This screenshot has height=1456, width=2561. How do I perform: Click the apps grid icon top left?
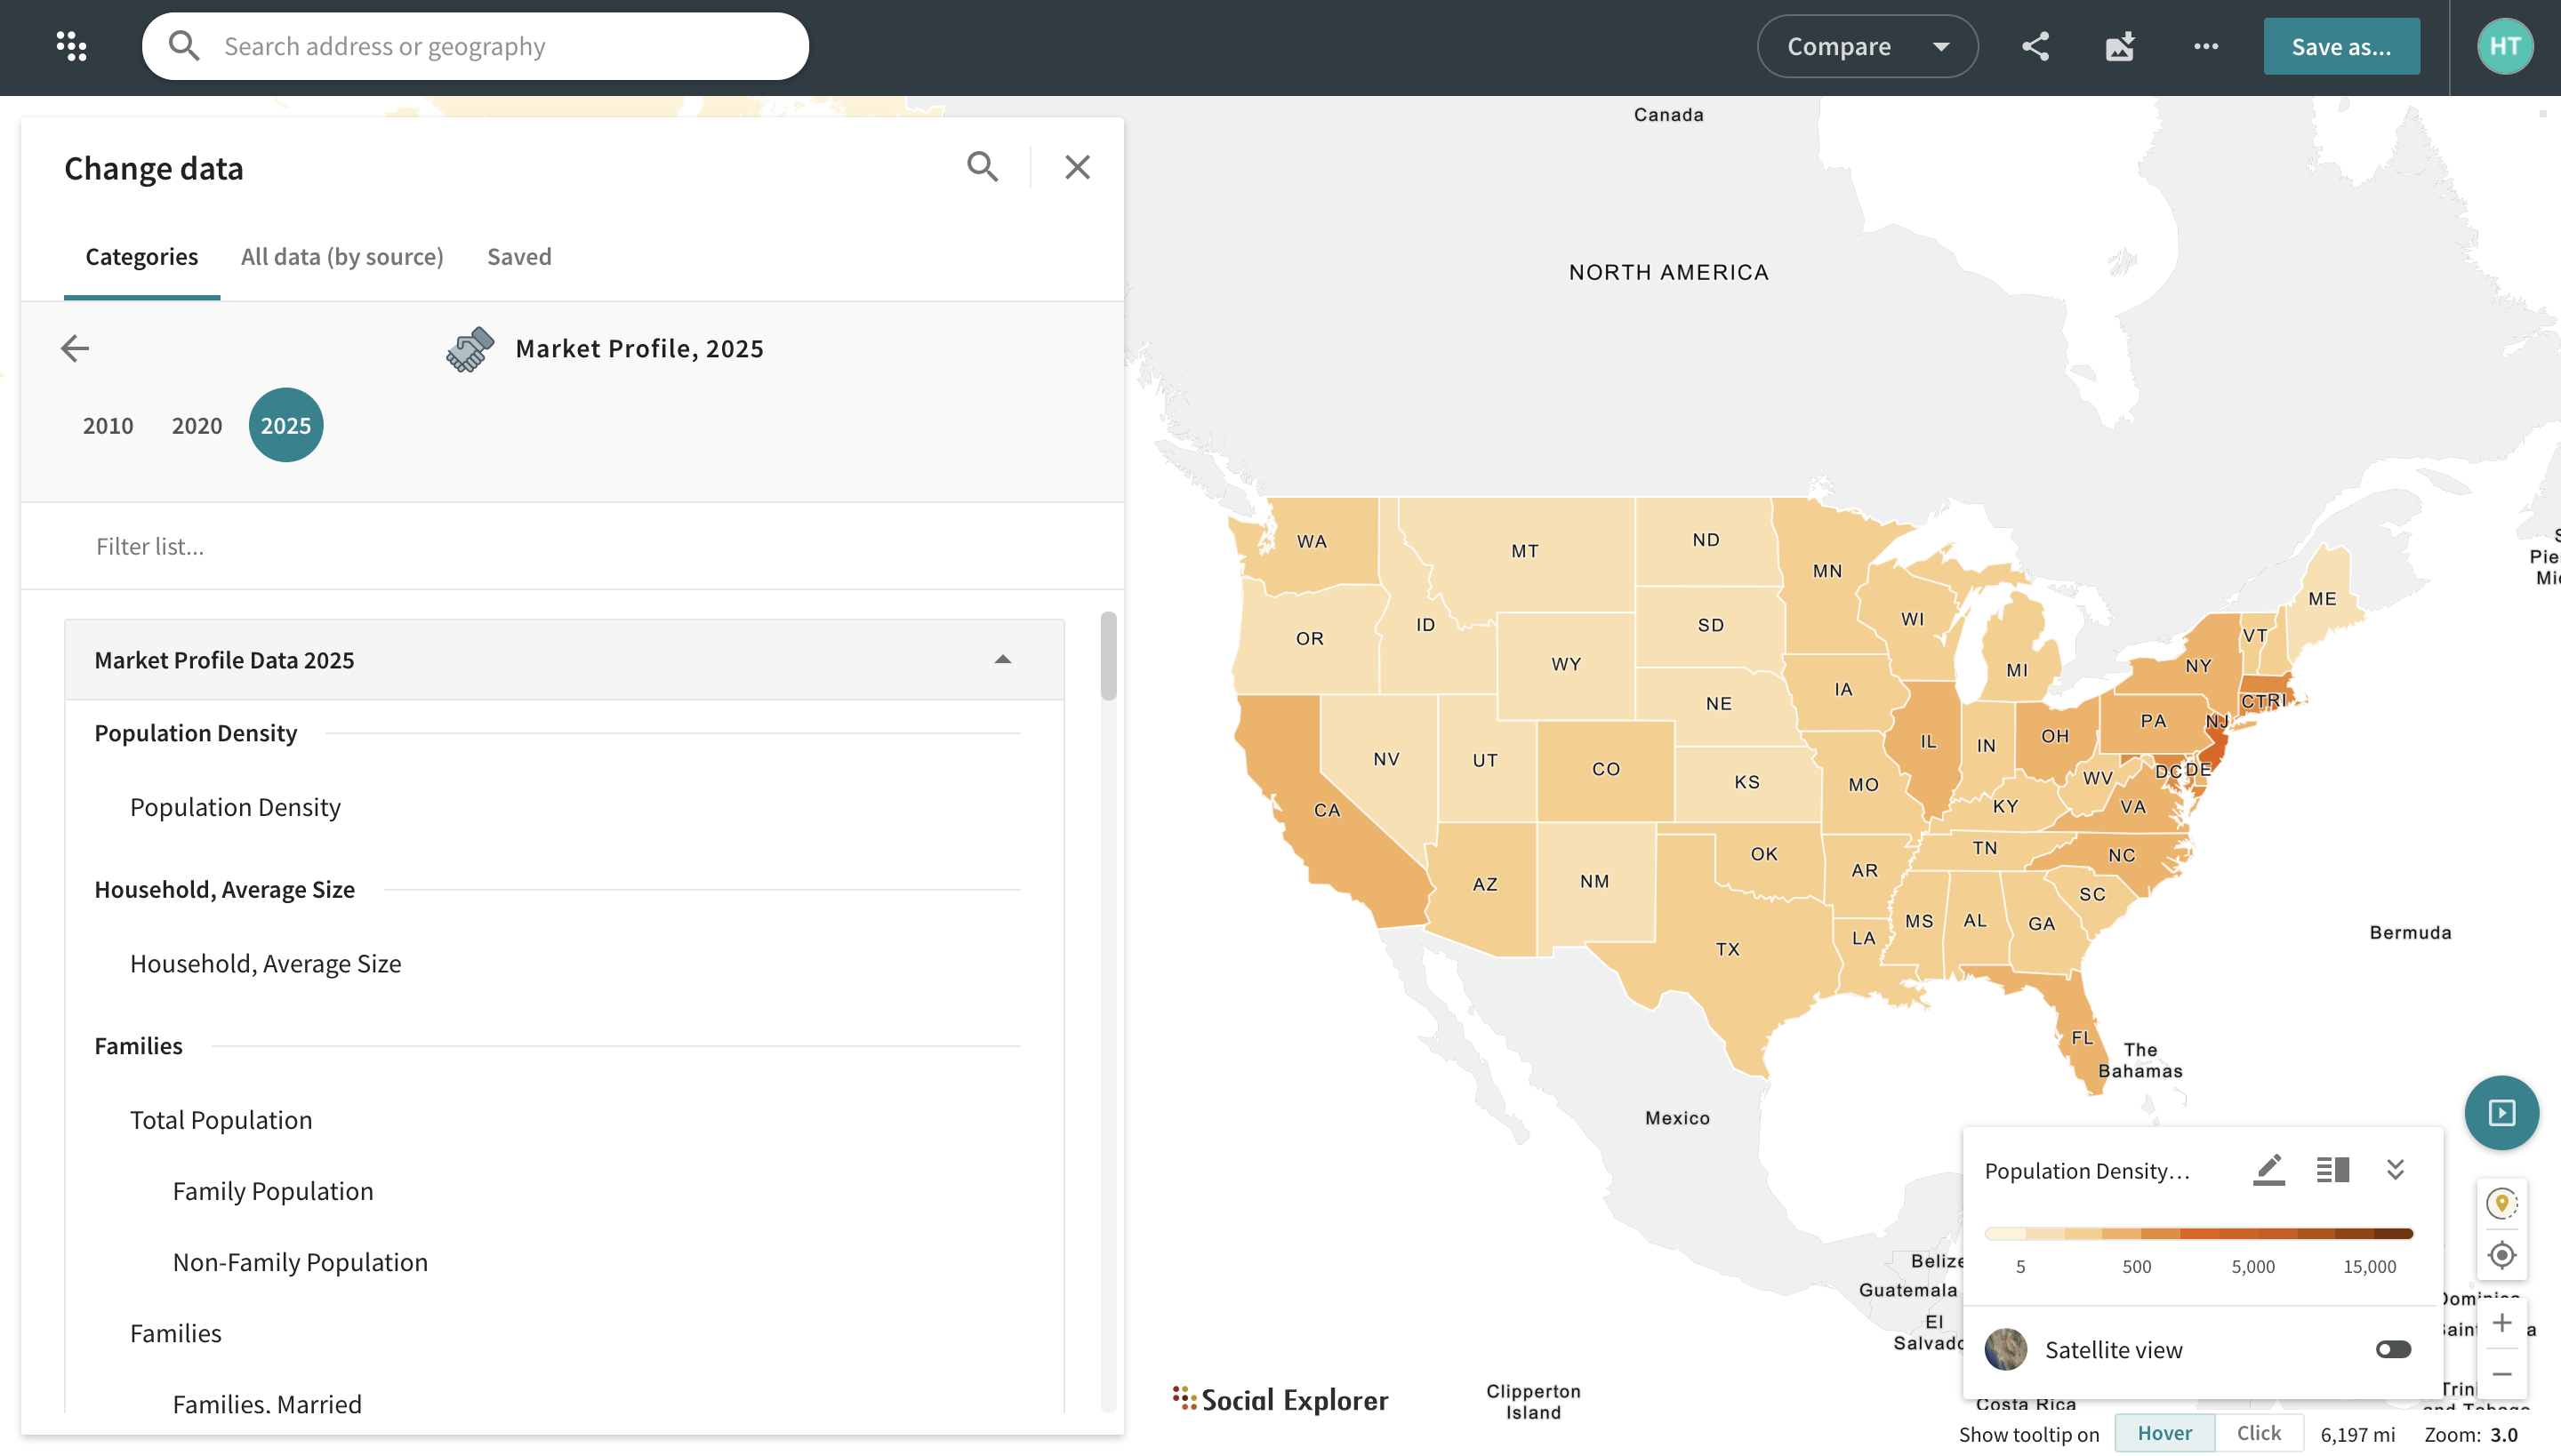click(70, 46)
